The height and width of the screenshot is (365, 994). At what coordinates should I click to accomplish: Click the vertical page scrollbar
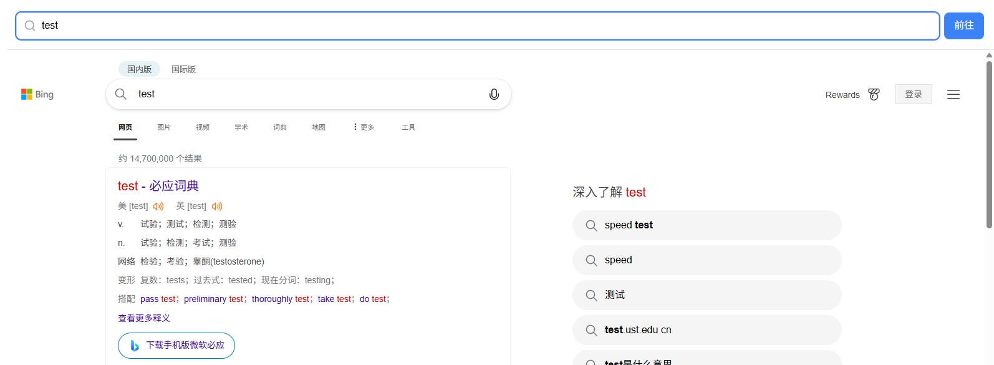coord(989,145)
